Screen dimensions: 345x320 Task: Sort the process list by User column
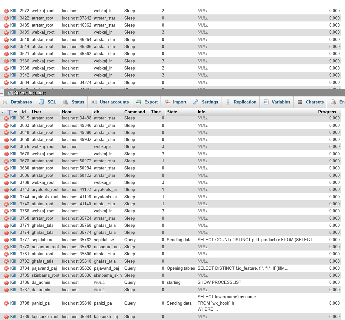37,112
